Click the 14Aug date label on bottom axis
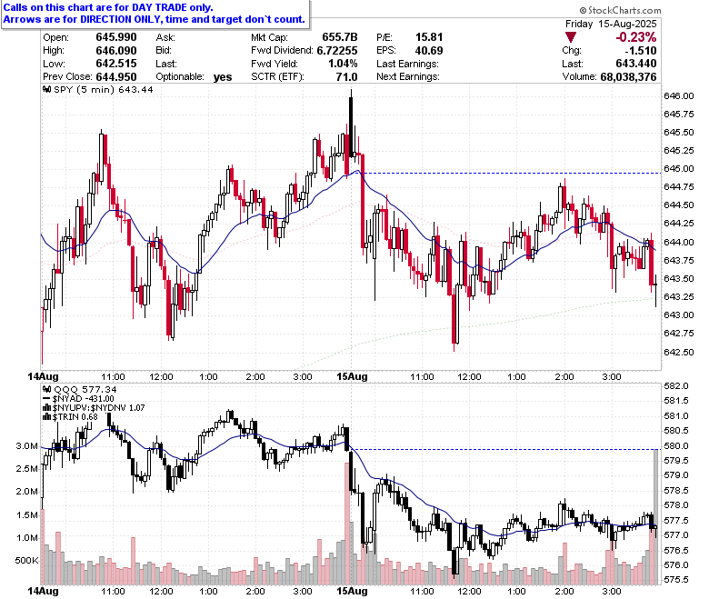This screenshot has width=709, height=599. point(44,591)
